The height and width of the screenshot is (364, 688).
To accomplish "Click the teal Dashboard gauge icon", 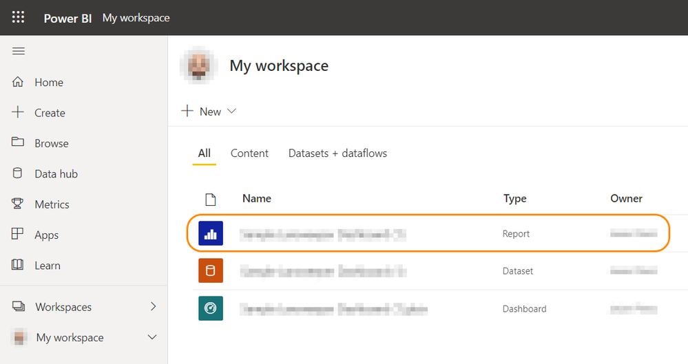I will click(211, 308).
